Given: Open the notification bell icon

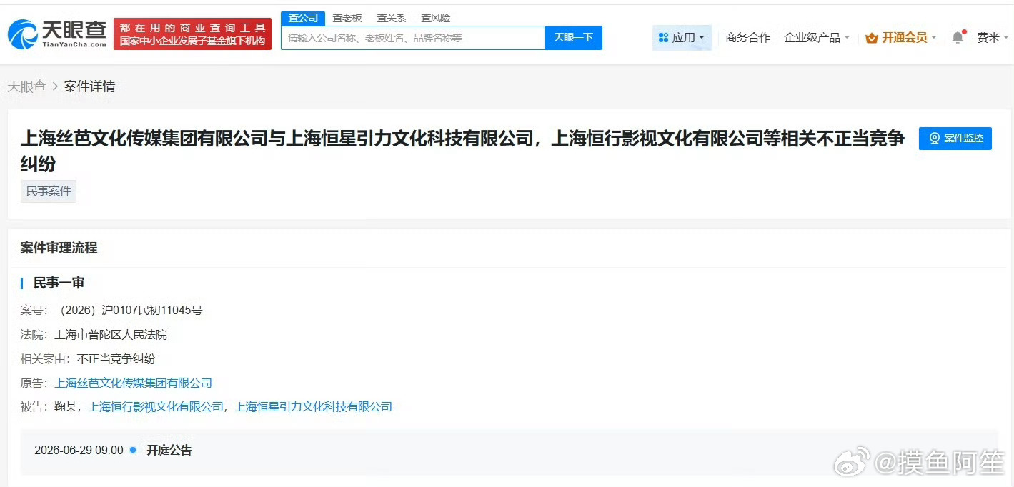Looking at the screenshot, I should pyautogui.click(x=958, y=37).
